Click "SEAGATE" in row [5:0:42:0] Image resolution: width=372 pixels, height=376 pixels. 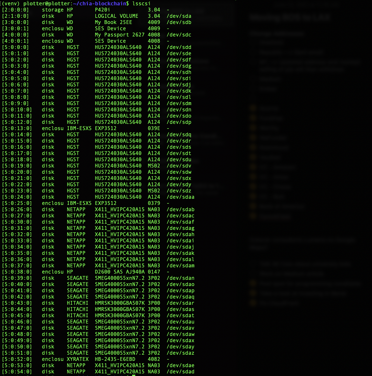click(78, 297)
